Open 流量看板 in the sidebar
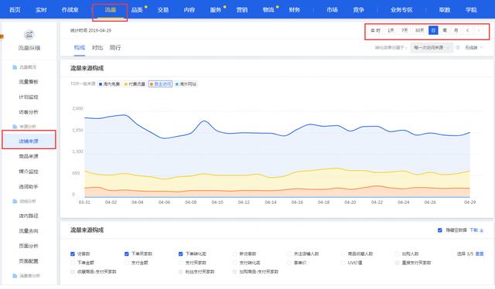Image resolution: width=495 pixels, height=289 pixels. click(x=29, y=82)
